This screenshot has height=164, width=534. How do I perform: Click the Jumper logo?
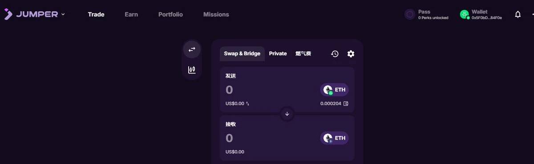31,14
